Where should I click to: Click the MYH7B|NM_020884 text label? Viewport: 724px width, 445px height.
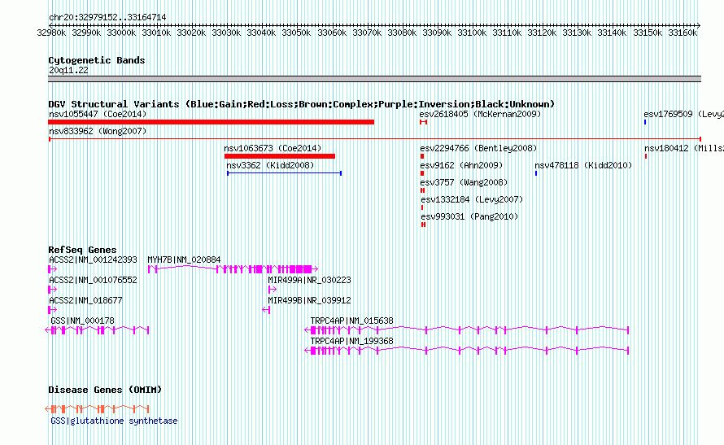click(x=184, y=260)
